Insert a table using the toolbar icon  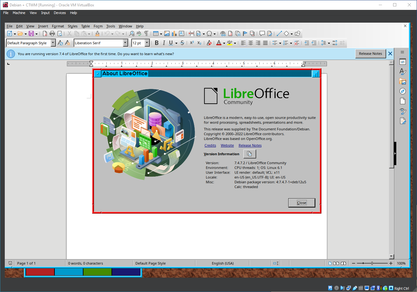[156, 33]
